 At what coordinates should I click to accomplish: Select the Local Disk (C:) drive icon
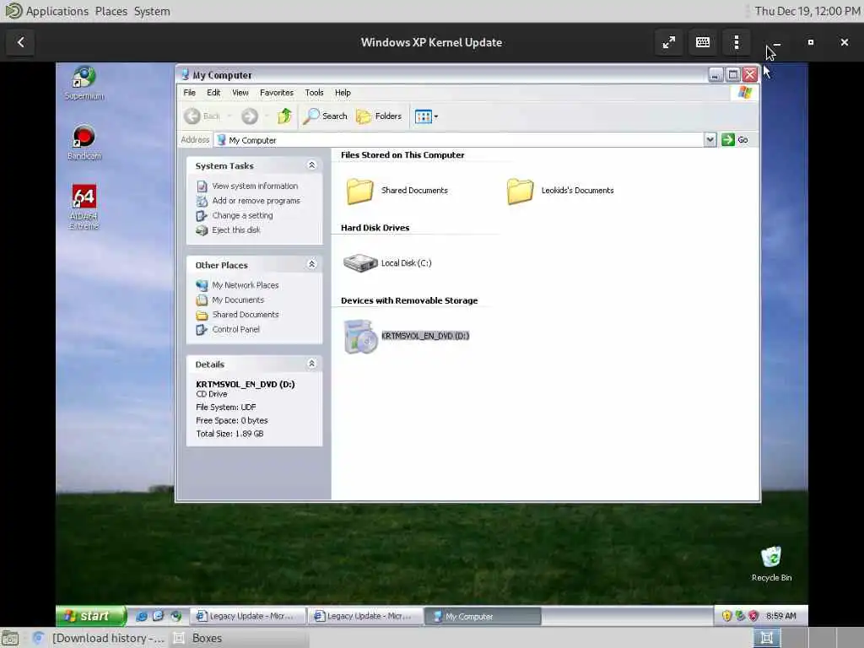(359, 263)
